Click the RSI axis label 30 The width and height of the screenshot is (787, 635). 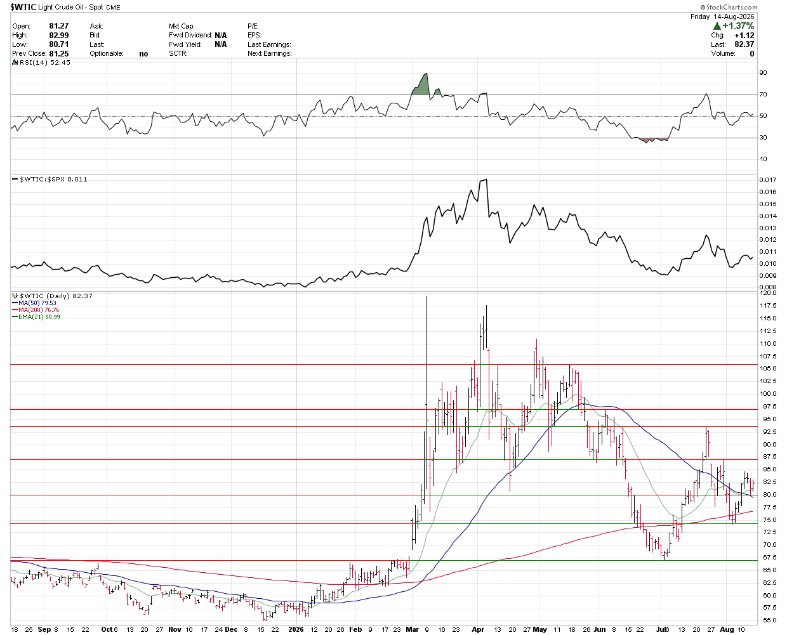pyautogui.click(x=764, y=138)
